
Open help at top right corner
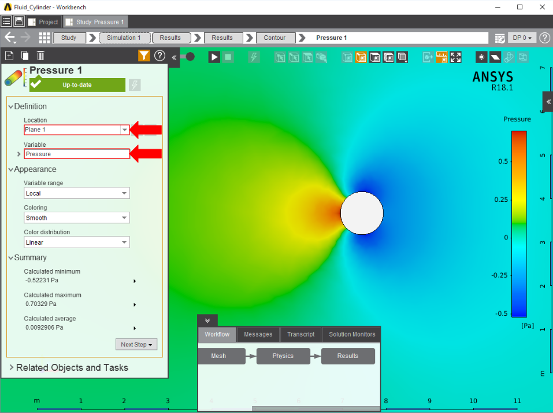coord(545,38)
